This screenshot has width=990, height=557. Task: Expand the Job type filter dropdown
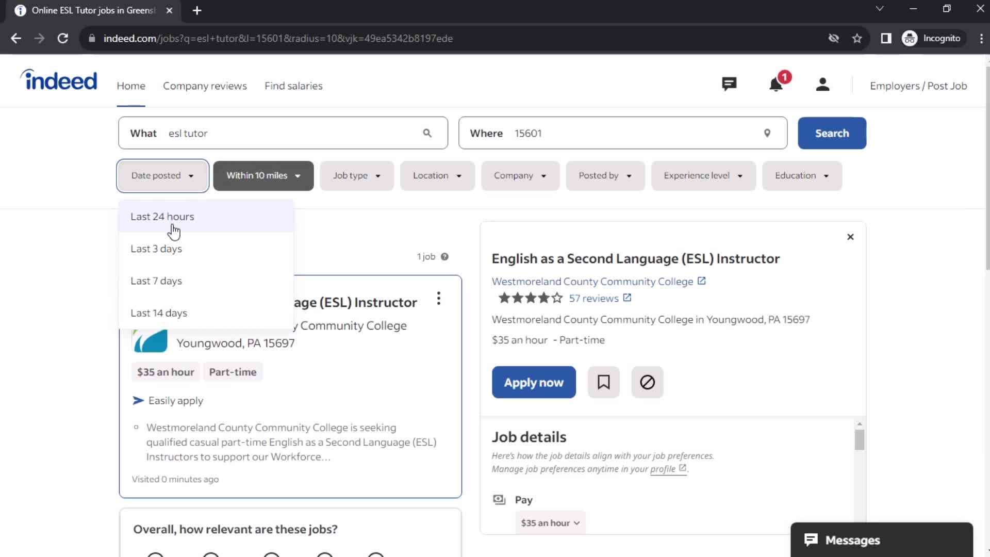pyautogui.click(x=356, y=175)
